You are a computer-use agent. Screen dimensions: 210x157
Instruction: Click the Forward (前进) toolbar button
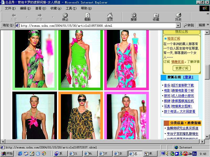[40, 17]
